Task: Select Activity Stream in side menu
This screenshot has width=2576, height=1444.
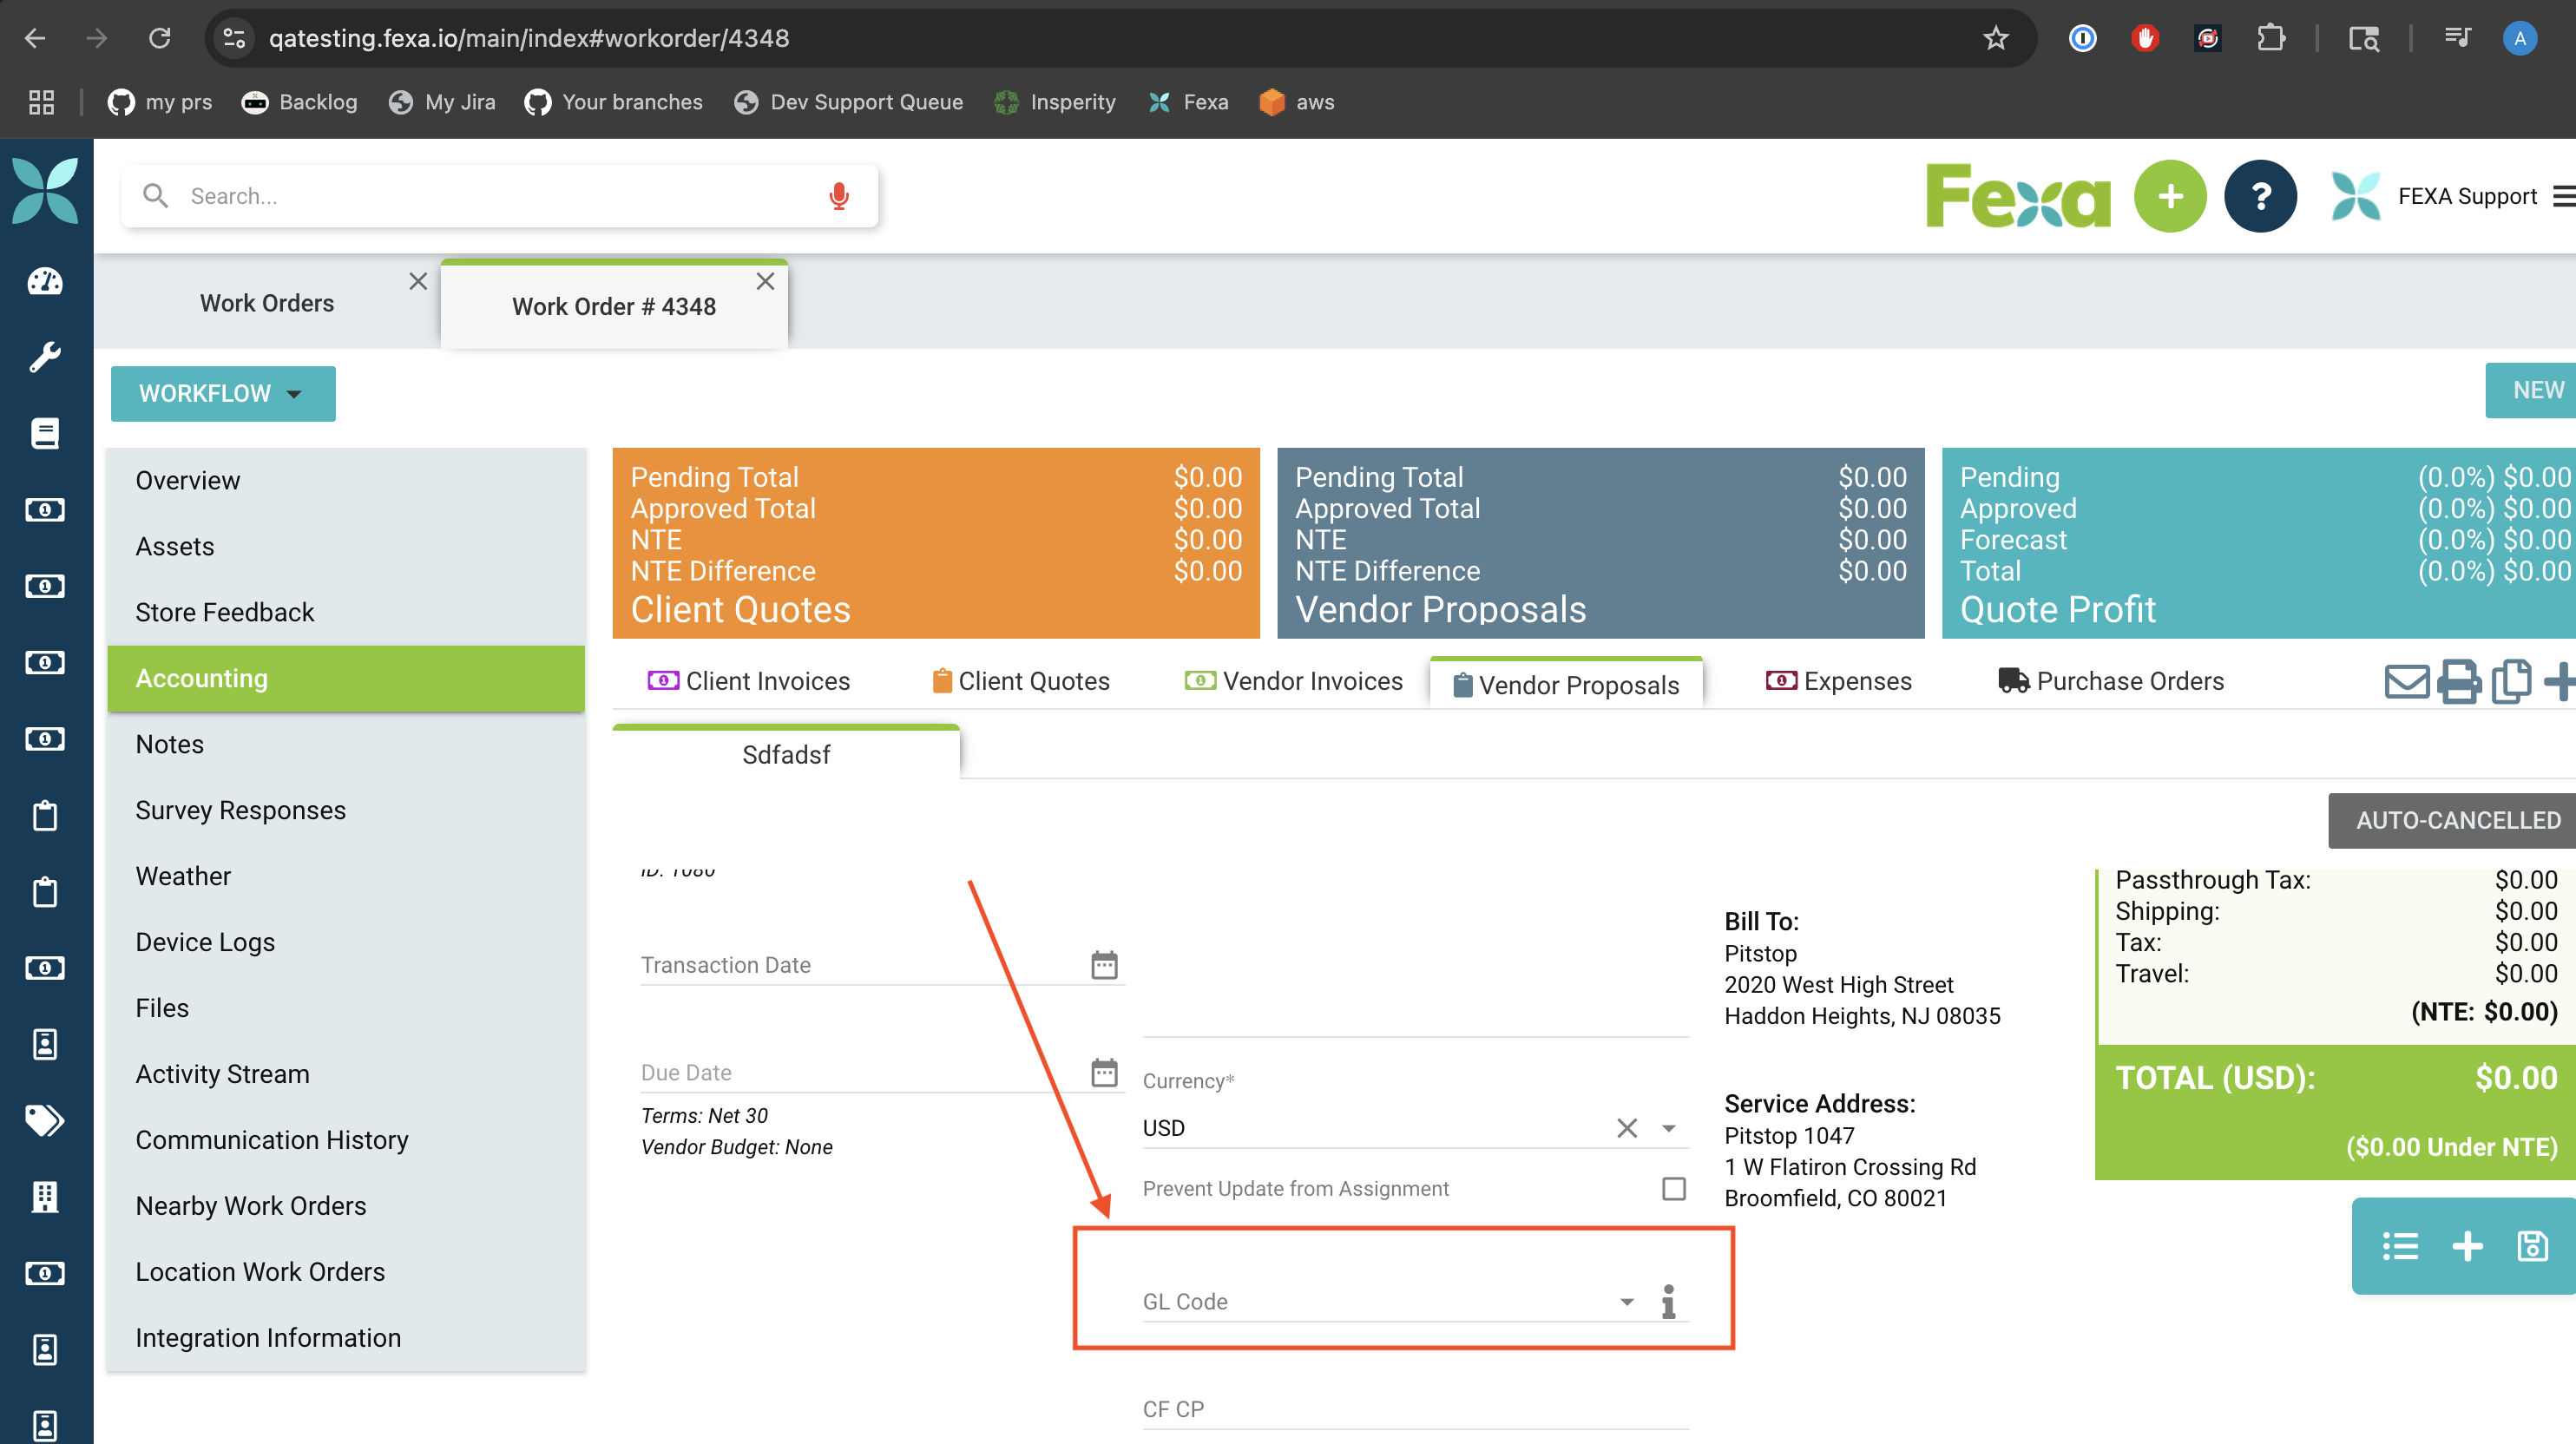Action: pos(222,1074)
